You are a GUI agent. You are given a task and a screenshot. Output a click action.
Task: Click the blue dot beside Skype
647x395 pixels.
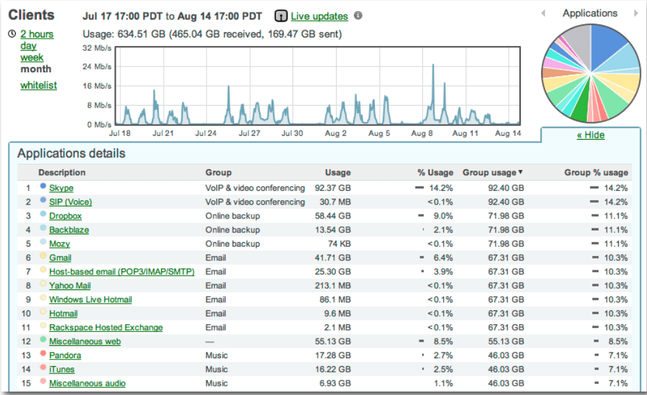(x=43, y=186)
